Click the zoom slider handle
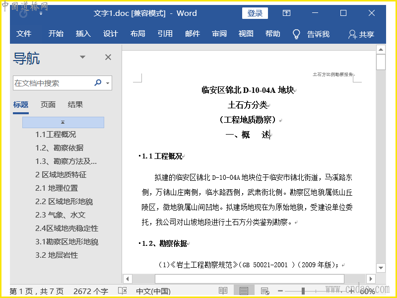397x298 pixels. click(x=303, y=291)
